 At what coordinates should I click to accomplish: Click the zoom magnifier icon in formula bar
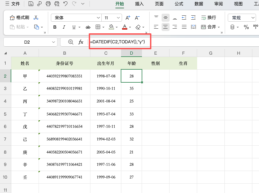71,42
